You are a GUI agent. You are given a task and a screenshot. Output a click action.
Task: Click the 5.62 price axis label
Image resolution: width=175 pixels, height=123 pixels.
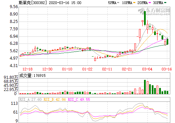coord(14,51)
